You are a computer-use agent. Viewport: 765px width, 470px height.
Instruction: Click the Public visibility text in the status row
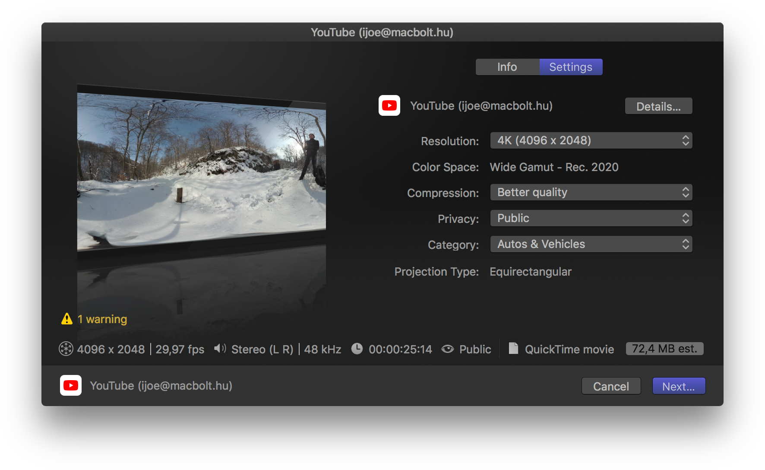pos(475,349)
